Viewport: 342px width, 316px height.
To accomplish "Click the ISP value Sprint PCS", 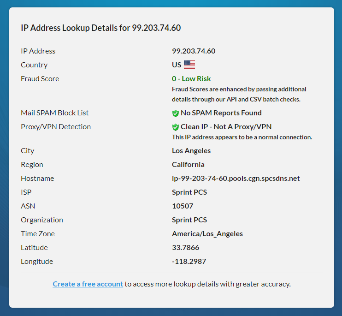I will point(189,192).
